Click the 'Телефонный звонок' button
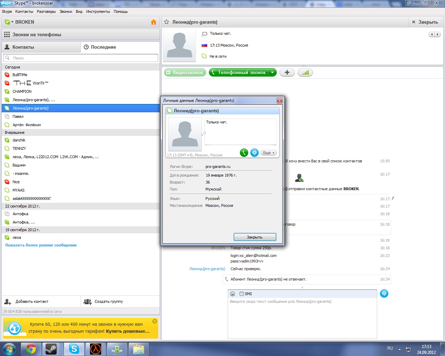This screenshot has height=356, width=445. (239, 72)
